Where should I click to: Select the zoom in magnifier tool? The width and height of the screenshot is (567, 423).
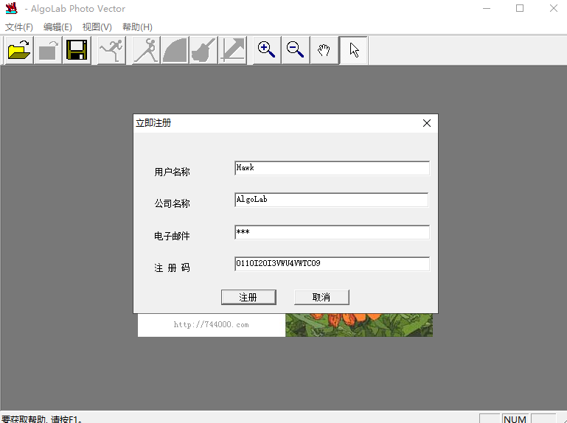coord(267,50)
